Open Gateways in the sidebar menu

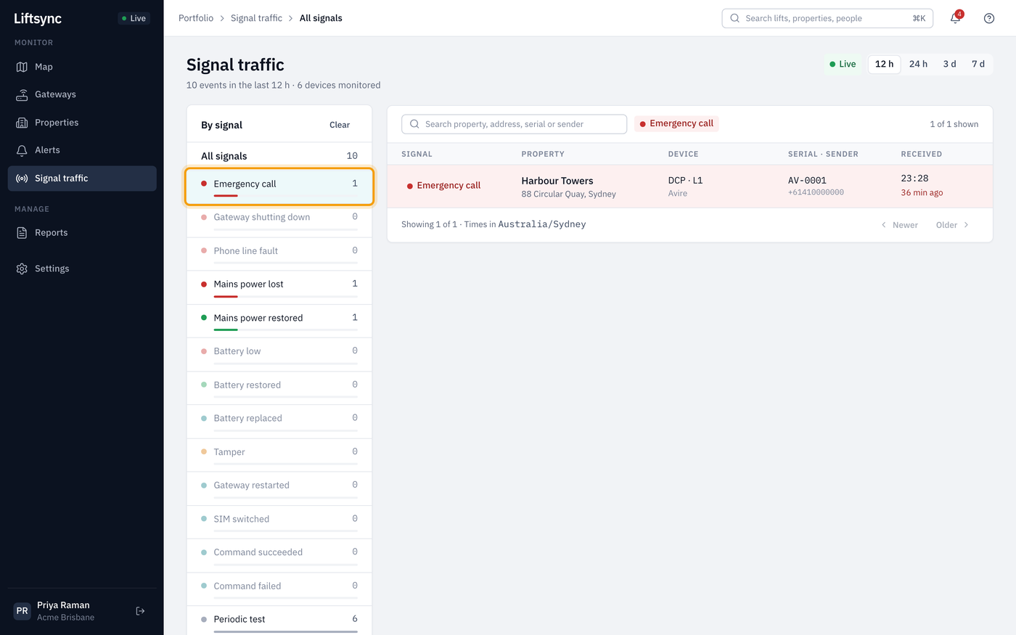click(x=82, y=94)
